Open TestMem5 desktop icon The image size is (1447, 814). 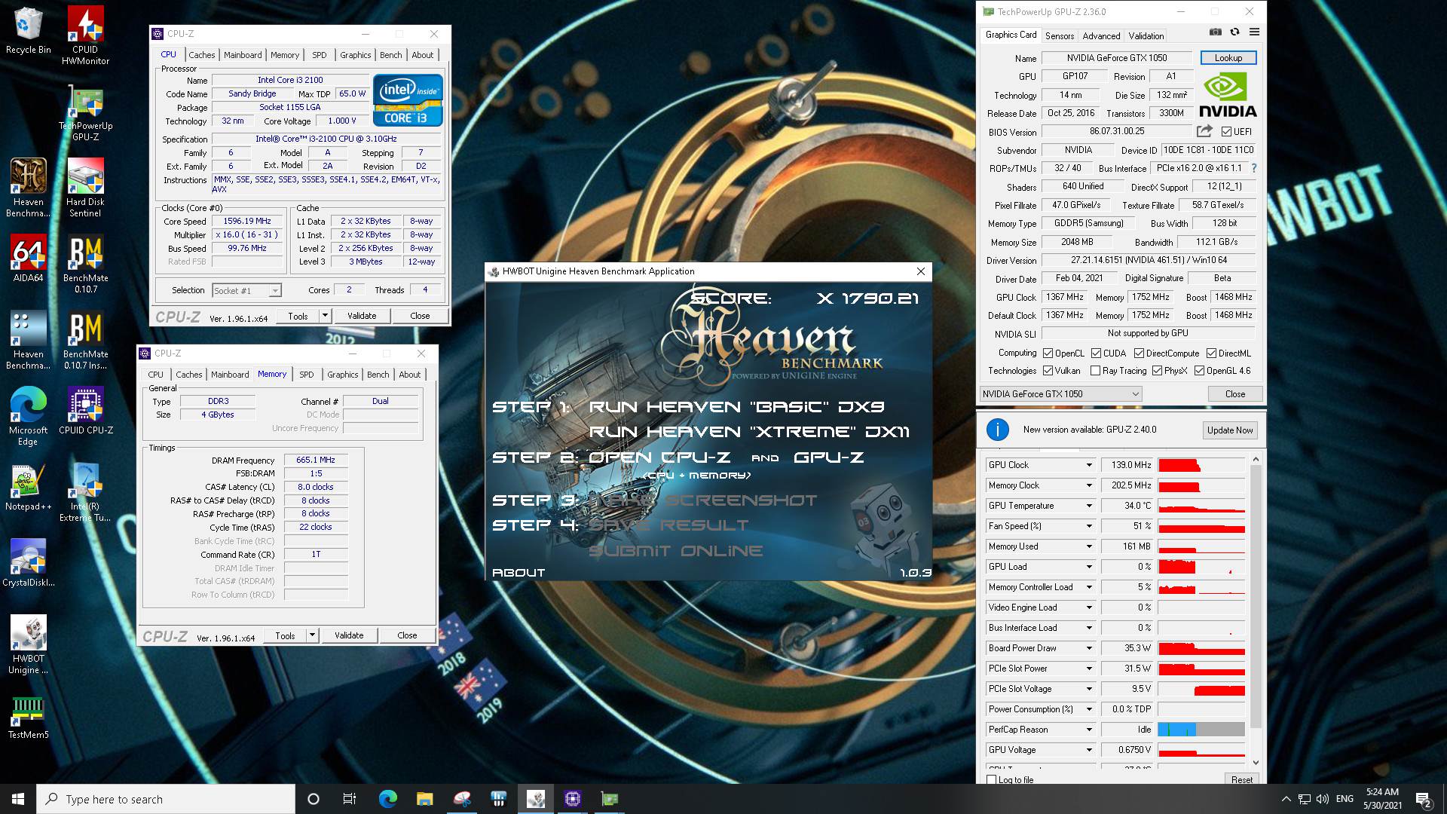28,715
